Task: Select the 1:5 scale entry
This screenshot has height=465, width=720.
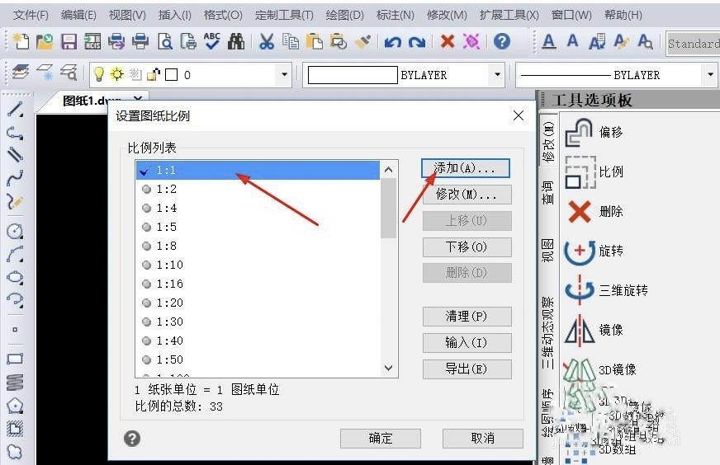Action: 258,227
